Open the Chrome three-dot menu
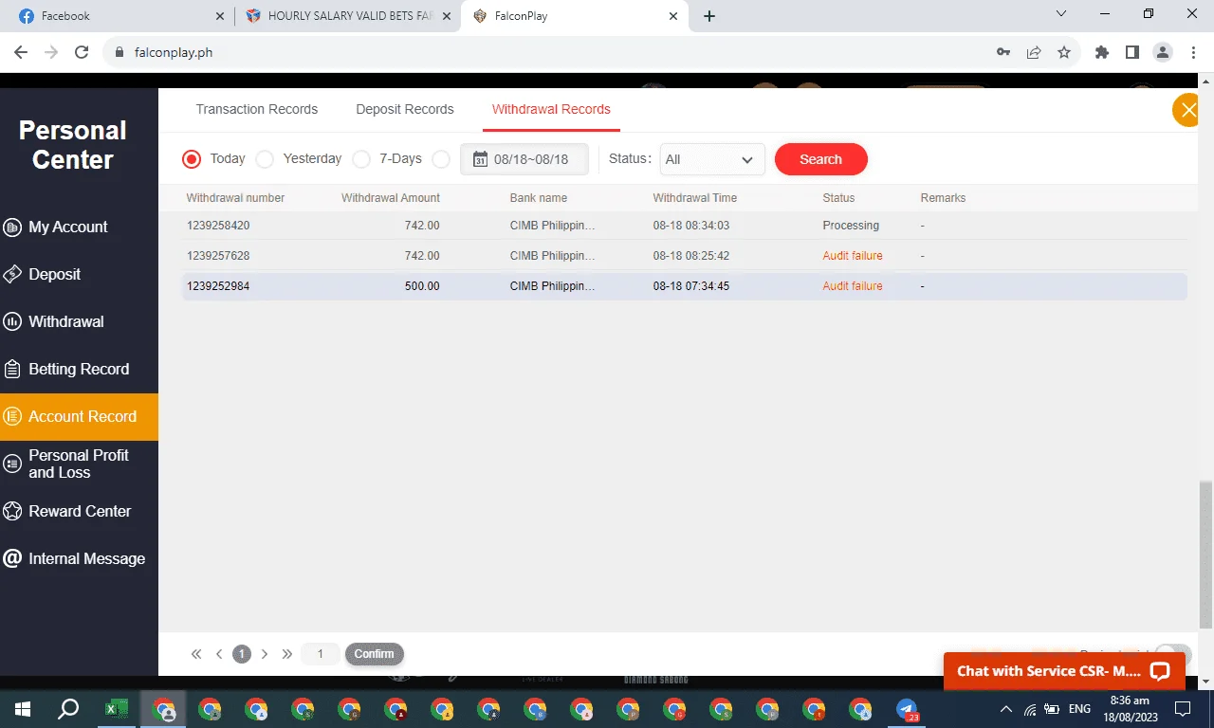Screen dimensions: 1214x728 coord(1193,52)
